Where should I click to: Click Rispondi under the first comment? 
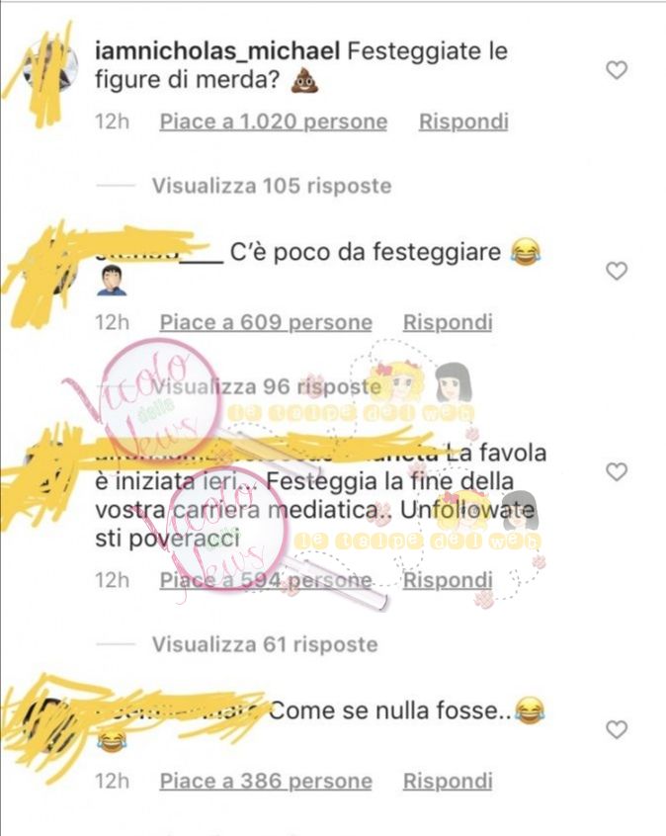[x=463, y=122]
